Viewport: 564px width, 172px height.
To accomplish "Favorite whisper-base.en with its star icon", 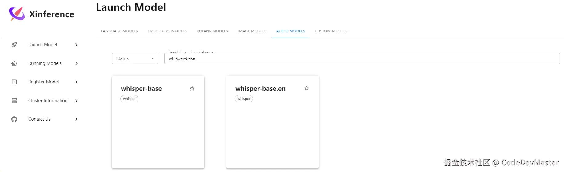I will coord(306,89).
